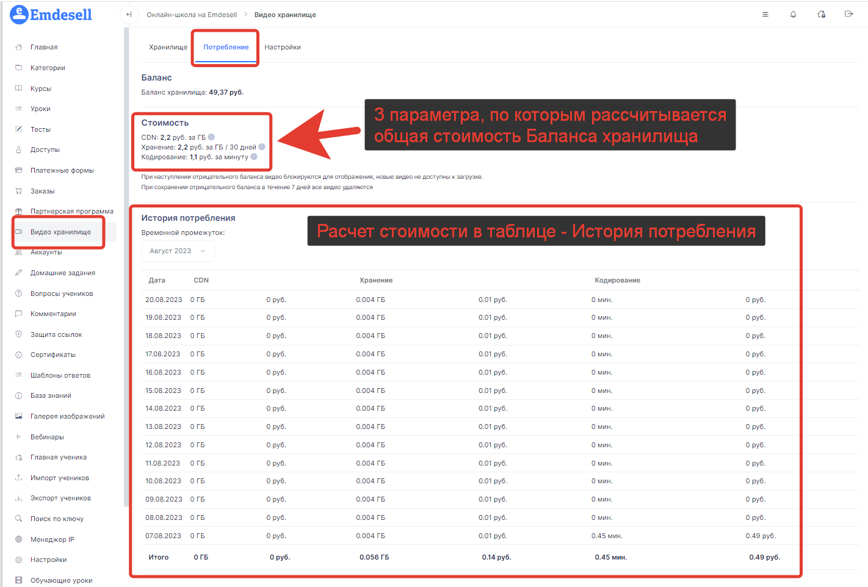Screen dimensions: 868x587
Task: Click the Тесты checkmark icon
Action: pos(18,129)
